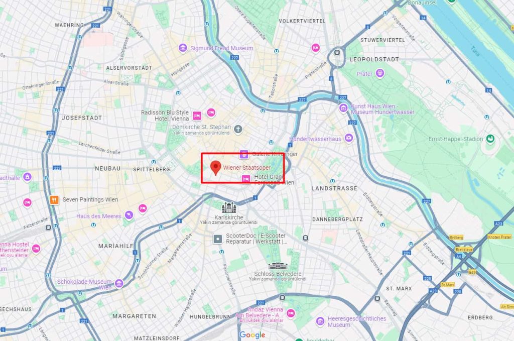The image size is (514, 341).
Task: Select the Heeresgeschichtliches Museum icon
Action: 320,321
